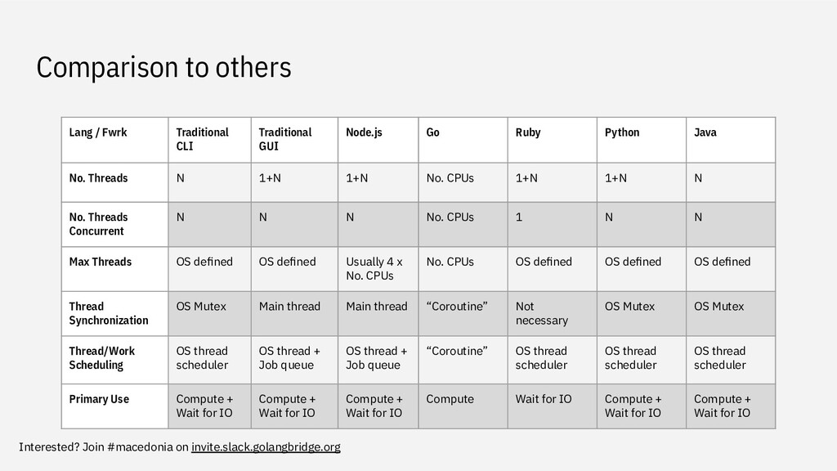Screen dimensions: 837x471
Task: Click the 'Comparison to others' slide title
Action: coord(163,67)
